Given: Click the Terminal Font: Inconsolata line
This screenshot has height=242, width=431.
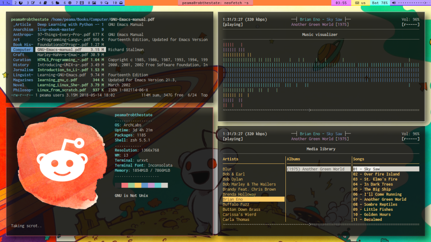Looking at the screenshot, I should (x=143, y=165).
